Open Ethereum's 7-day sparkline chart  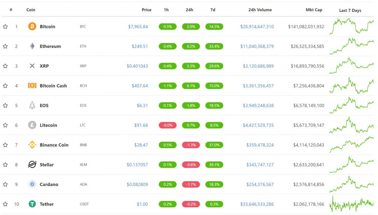351,46
